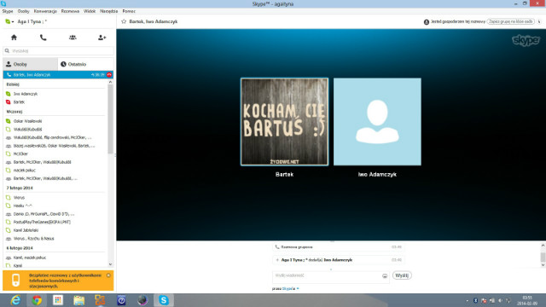
Task: Click Zapisz grupę na liście button
Action: point(511,21)
